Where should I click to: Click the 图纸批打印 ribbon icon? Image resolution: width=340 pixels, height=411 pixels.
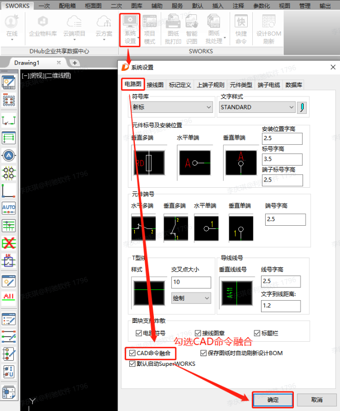click(x=174, y=30)
